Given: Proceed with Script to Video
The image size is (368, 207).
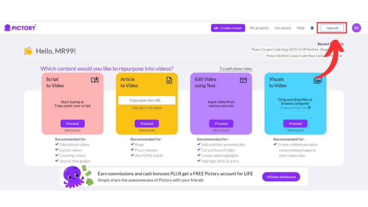Looking at the screenshot, I should [73, 124].
